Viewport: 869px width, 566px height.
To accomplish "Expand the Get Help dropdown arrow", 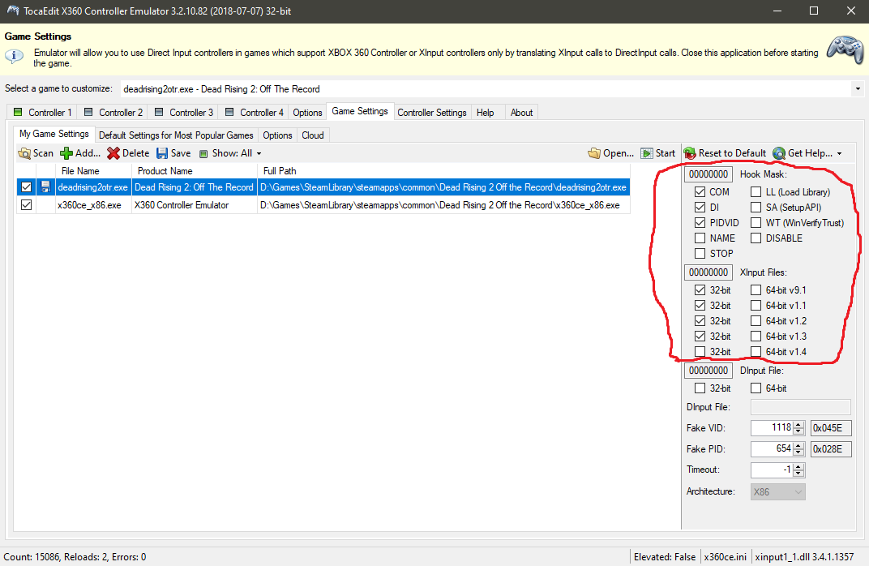I will click(x=839, y=153).
